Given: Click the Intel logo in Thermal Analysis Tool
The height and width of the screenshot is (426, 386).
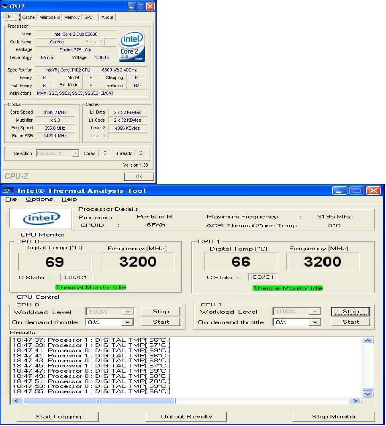Looking at the screenshot, I should coord(41,218).
